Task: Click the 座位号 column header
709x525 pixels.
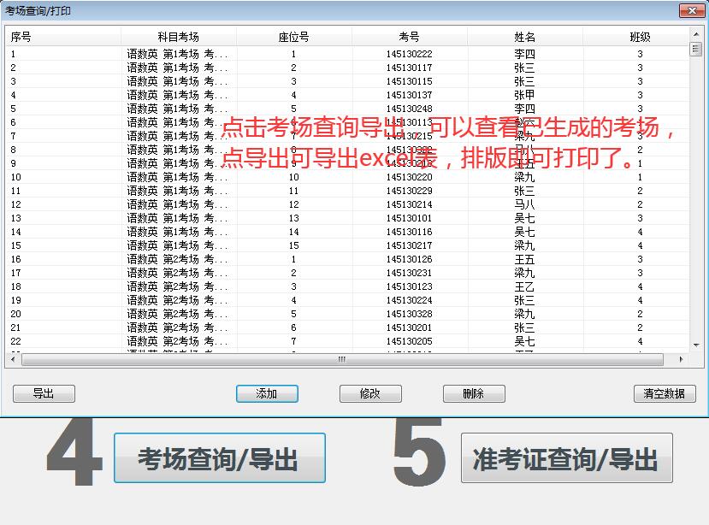Action: [x=293, y=37]
